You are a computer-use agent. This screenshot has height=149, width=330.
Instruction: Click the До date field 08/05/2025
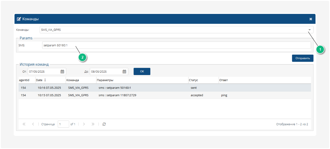pos(106,71)
